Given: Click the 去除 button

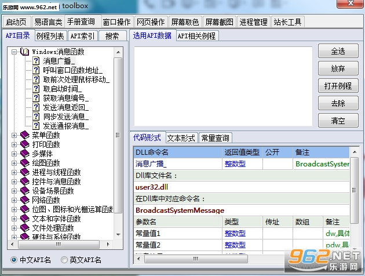Looking at the screenshot, I should (x=338, y=103).
